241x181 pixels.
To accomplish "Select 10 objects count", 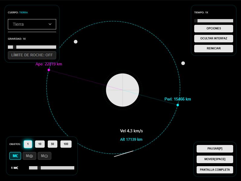I will click(40, 144).
